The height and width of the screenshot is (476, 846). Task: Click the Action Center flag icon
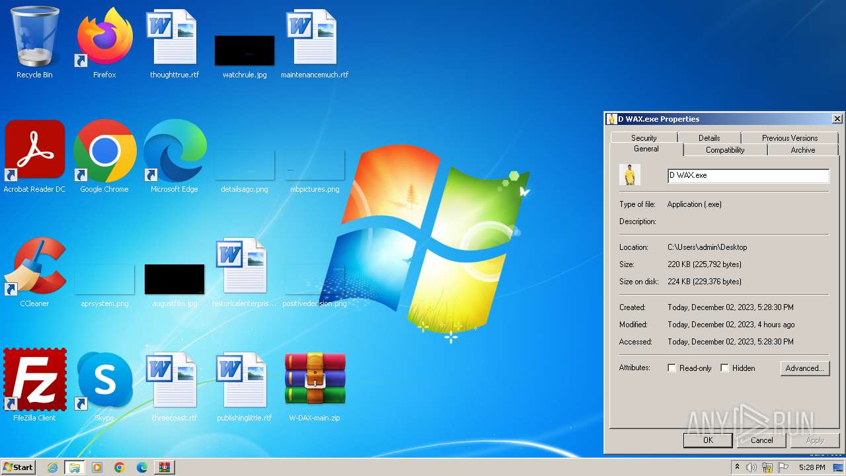coord(783,467)
